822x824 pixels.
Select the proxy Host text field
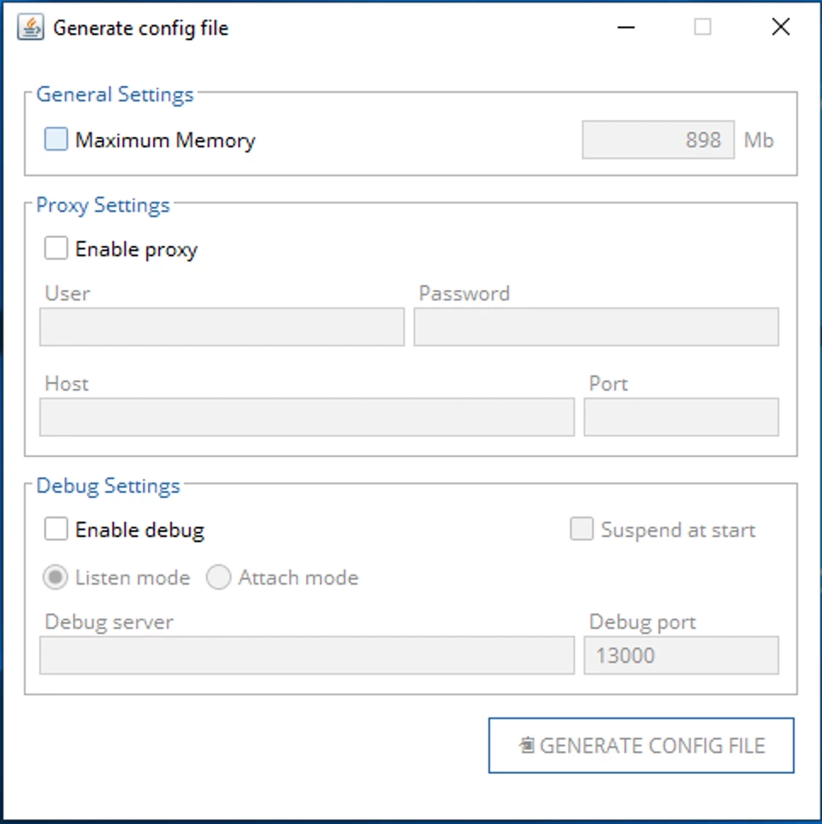tap(306, 417)
